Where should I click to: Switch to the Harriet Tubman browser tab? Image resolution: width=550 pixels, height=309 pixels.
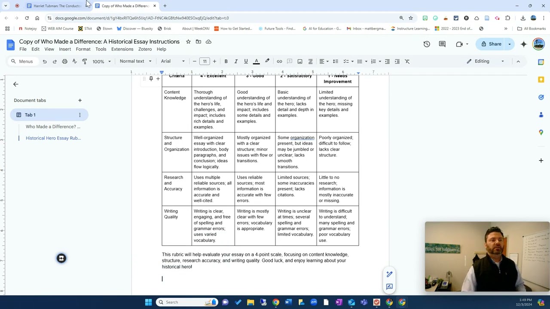(x=57, y=6)
